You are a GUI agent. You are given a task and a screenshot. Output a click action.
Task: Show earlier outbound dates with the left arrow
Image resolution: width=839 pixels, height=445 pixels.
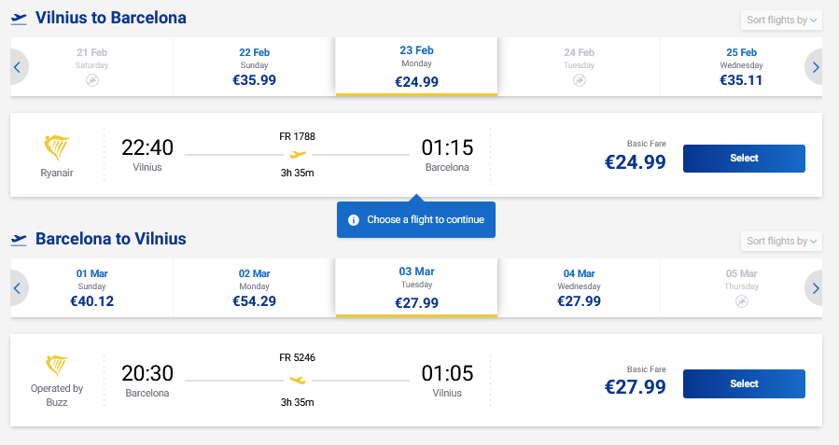point(17,67)
